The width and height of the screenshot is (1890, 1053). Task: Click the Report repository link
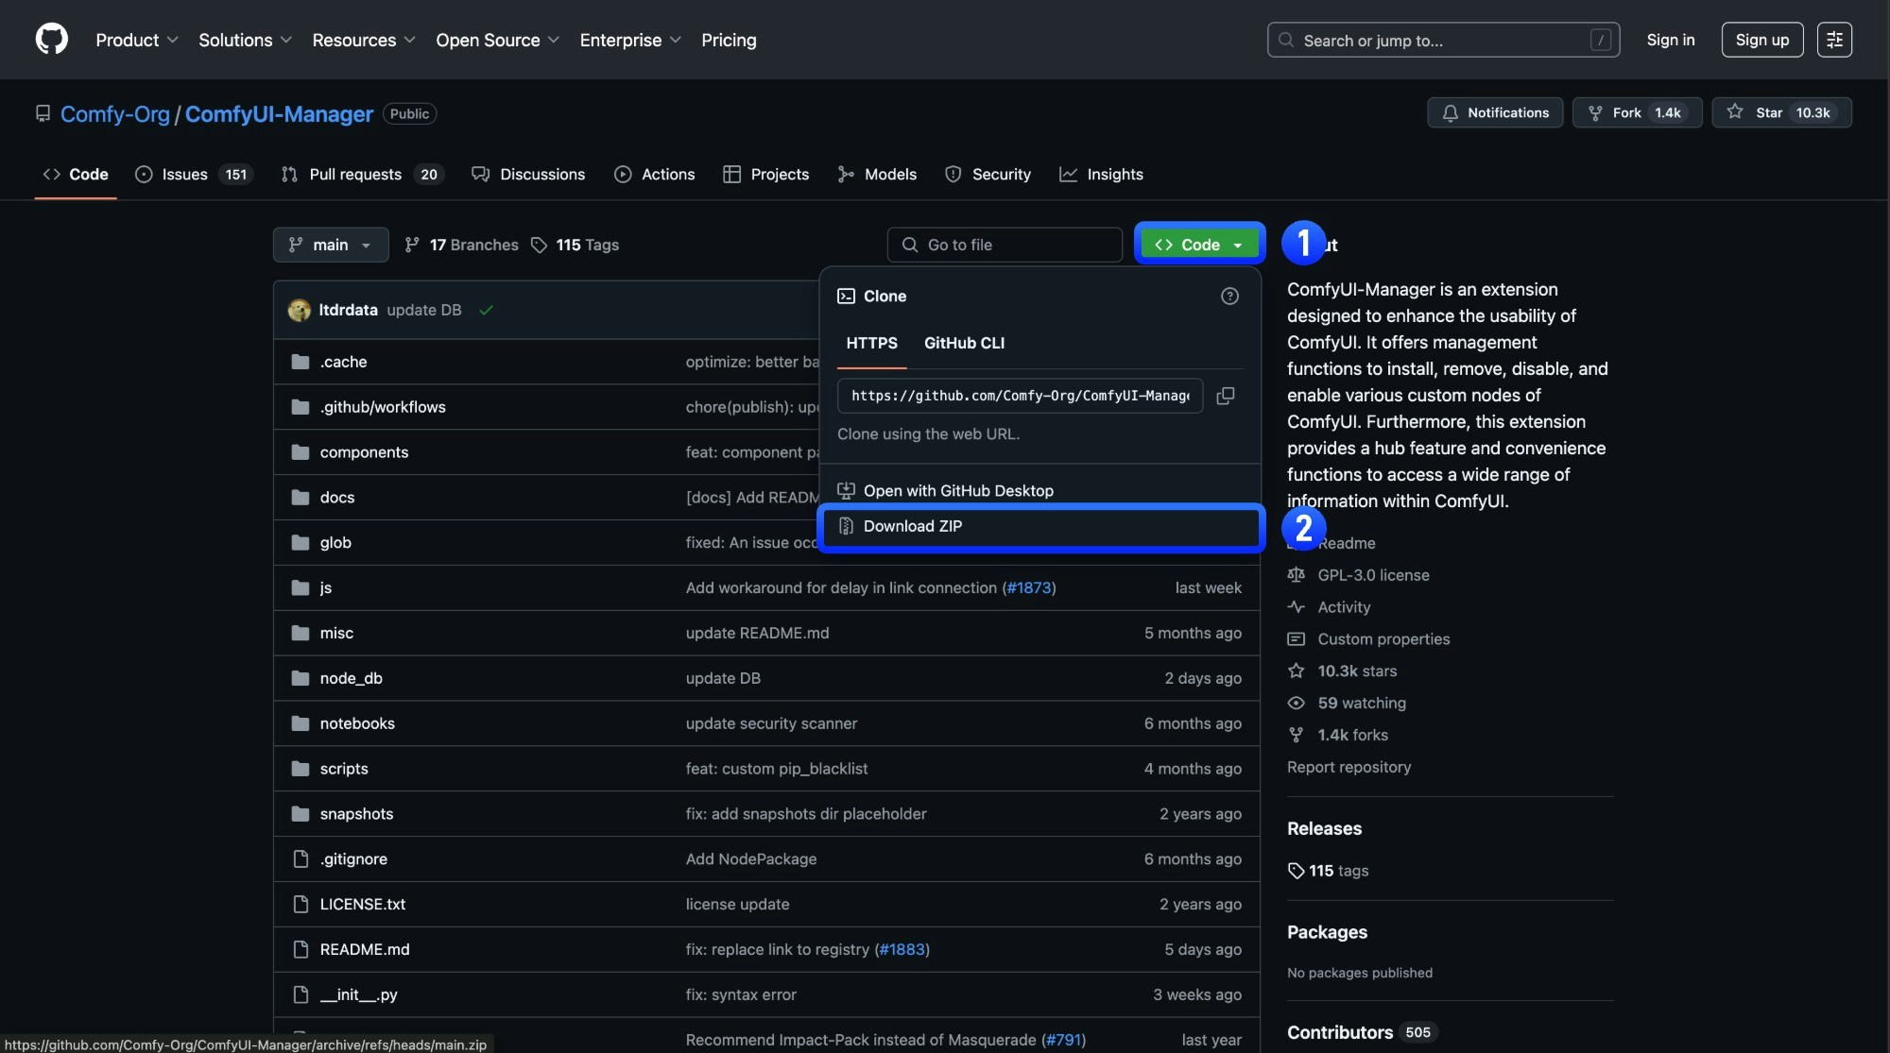pos(1349,767)
